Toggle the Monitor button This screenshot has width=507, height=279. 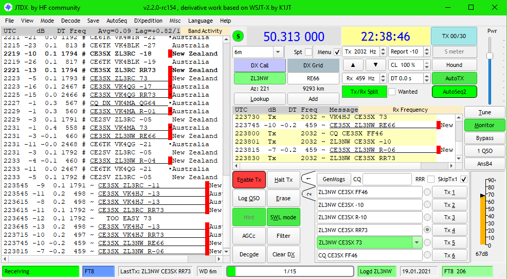tap(484, 125)
